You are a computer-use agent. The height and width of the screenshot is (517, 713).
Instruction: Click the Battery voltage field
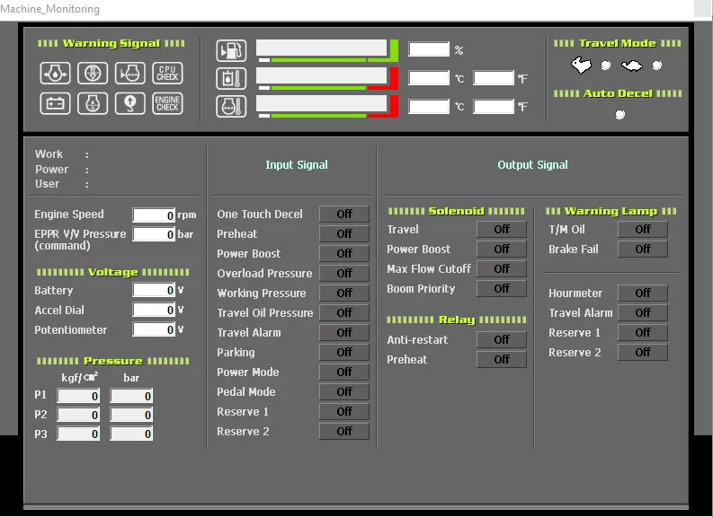click(x=154, y=291)
